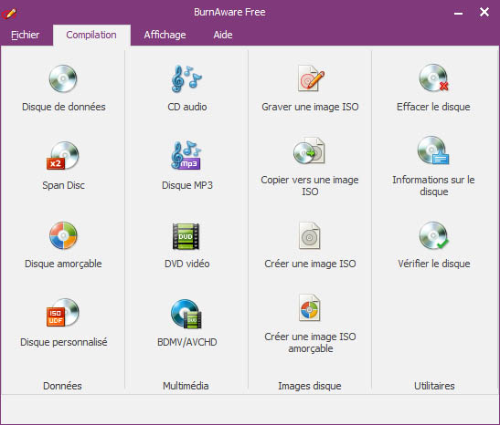Click the 'Span Disc' text label
The height and width of the screenshot is (425, 500).
click(x=63, y=185)
